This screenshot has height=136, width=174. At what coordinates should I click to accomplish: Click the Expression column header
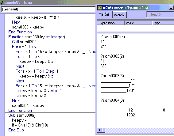[111, 23]
